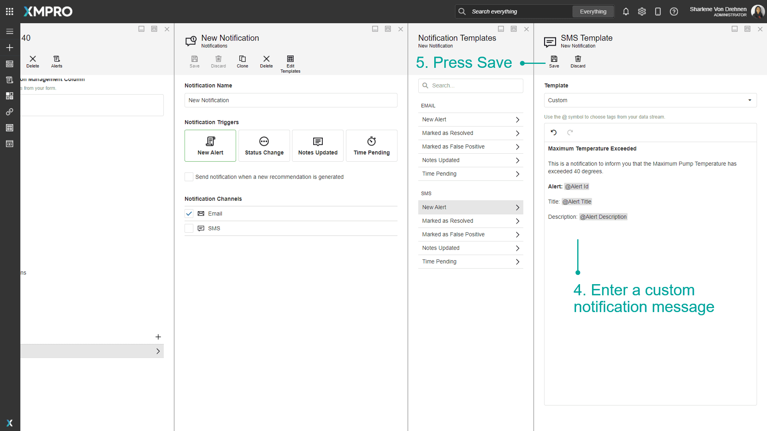
Task: Click Save in SMS Template panel
Action: pyautogui.click(x=554, y=61)
